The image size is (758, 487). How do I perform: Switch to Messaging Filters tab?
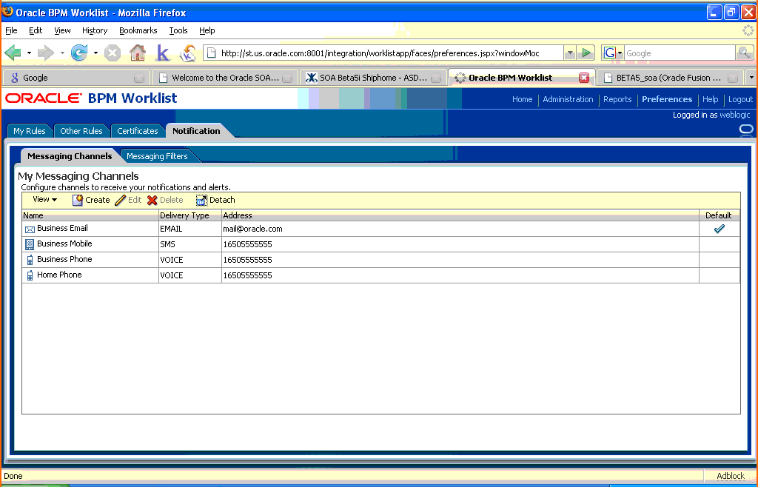click(157, 156)
